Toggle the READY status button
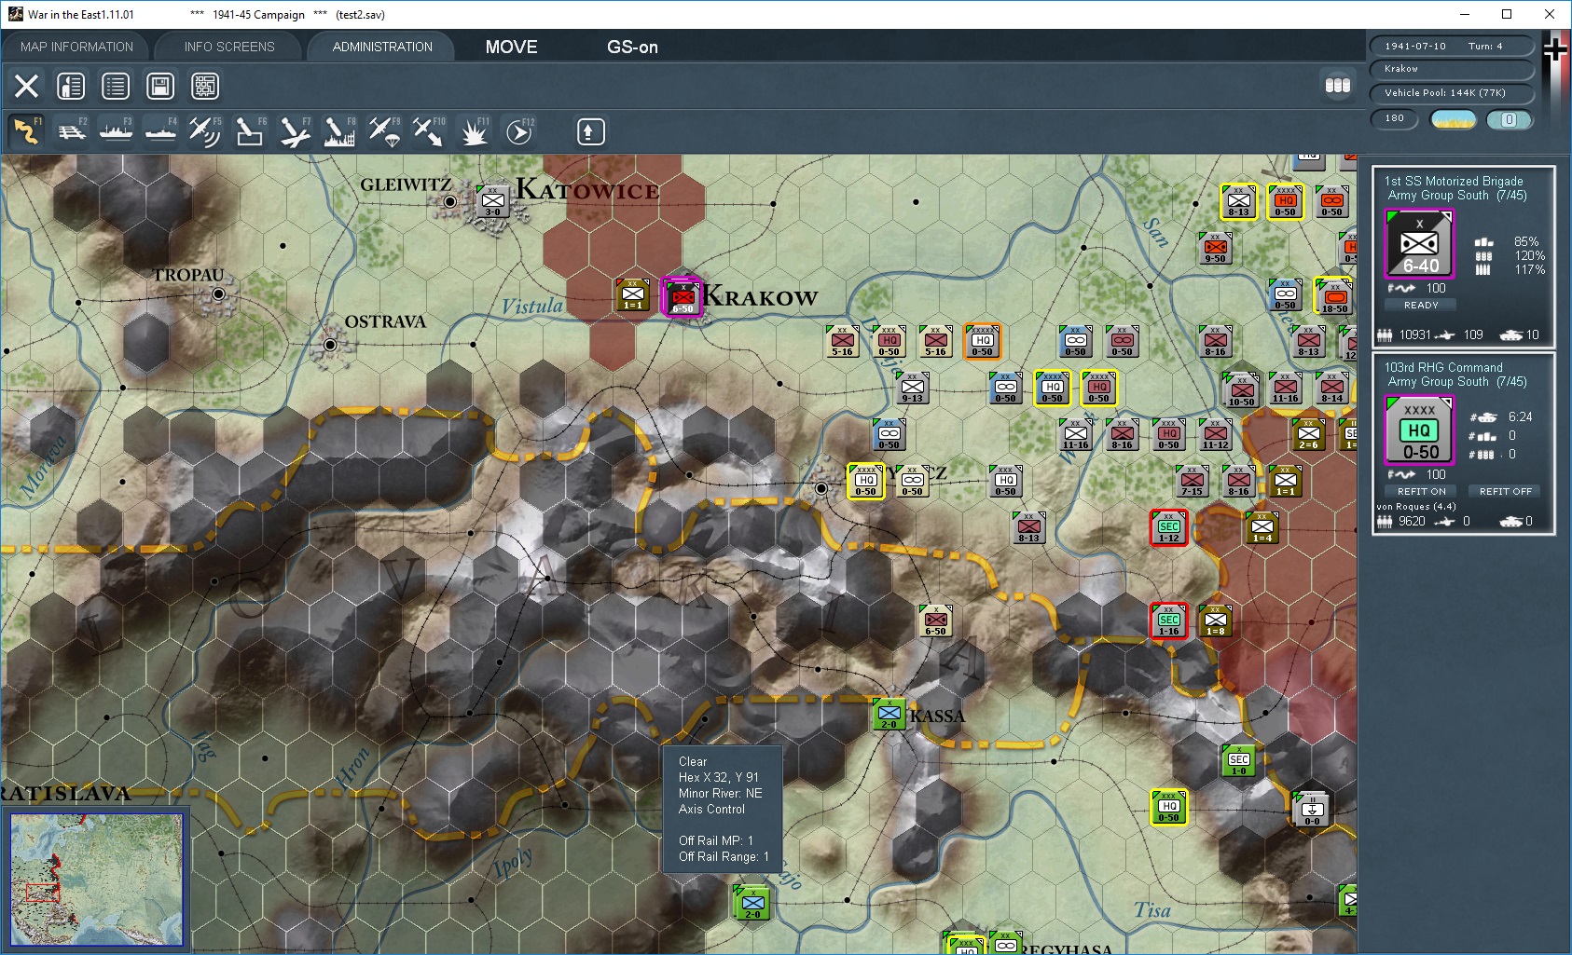 (x=1421, y=305)
